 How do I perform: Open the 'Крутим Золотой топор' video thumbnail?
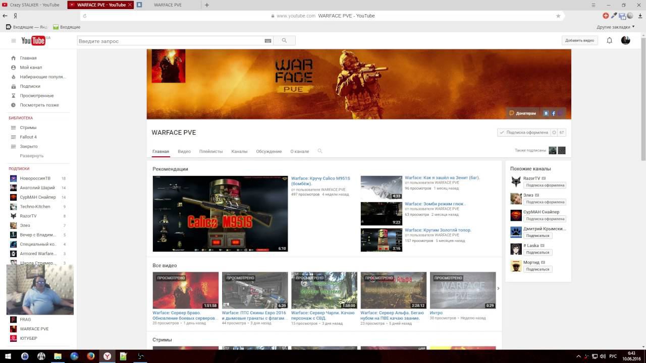382,240
